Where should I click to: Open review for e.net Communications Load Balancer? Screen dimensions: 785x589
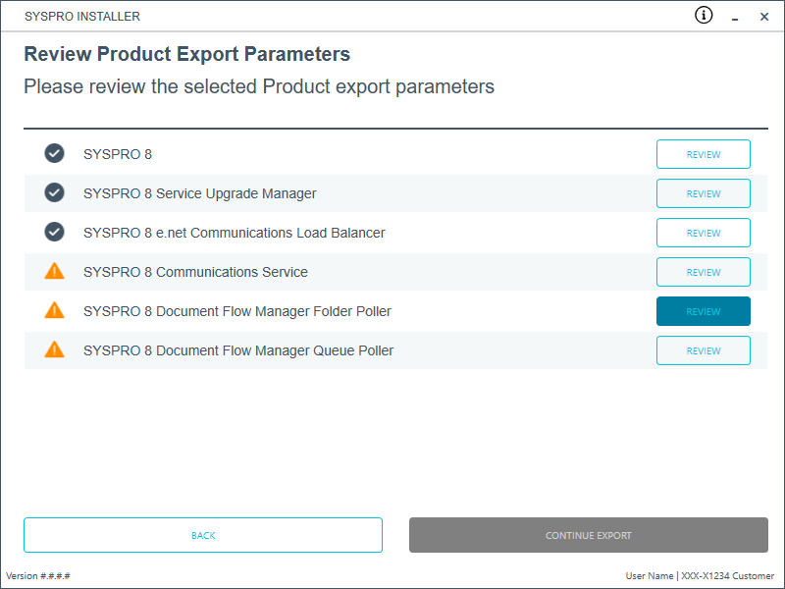(x=703, y=233)
